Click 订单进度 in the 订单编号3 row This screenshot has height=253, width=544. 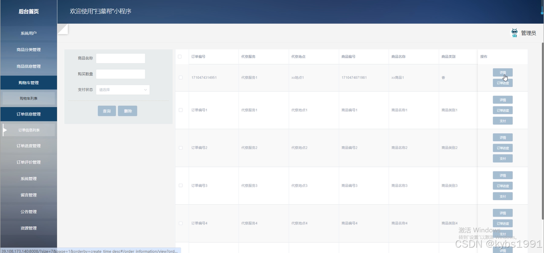(x=503, y=186)
